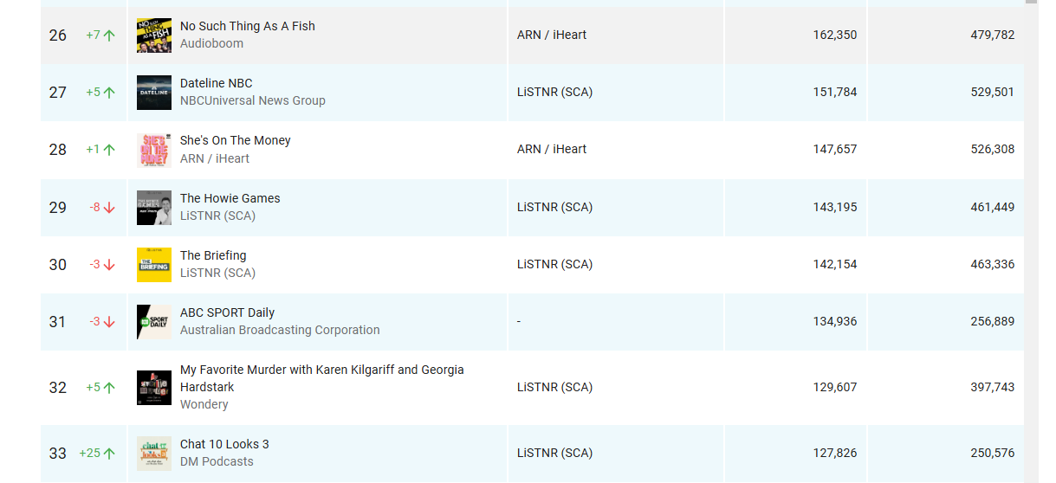Open The Howie Games podcast artwork
Viewport: 1056px width, 483px height.
coord(154,208)
